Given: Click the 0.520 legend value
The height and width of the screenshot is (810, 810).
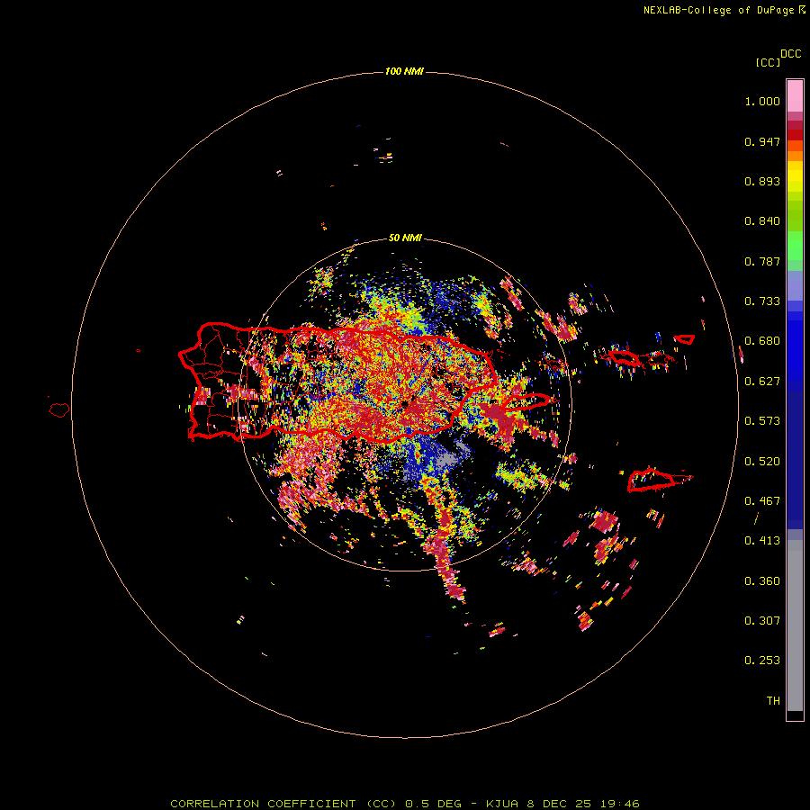Looking at the screenshot, I should 762,462.
